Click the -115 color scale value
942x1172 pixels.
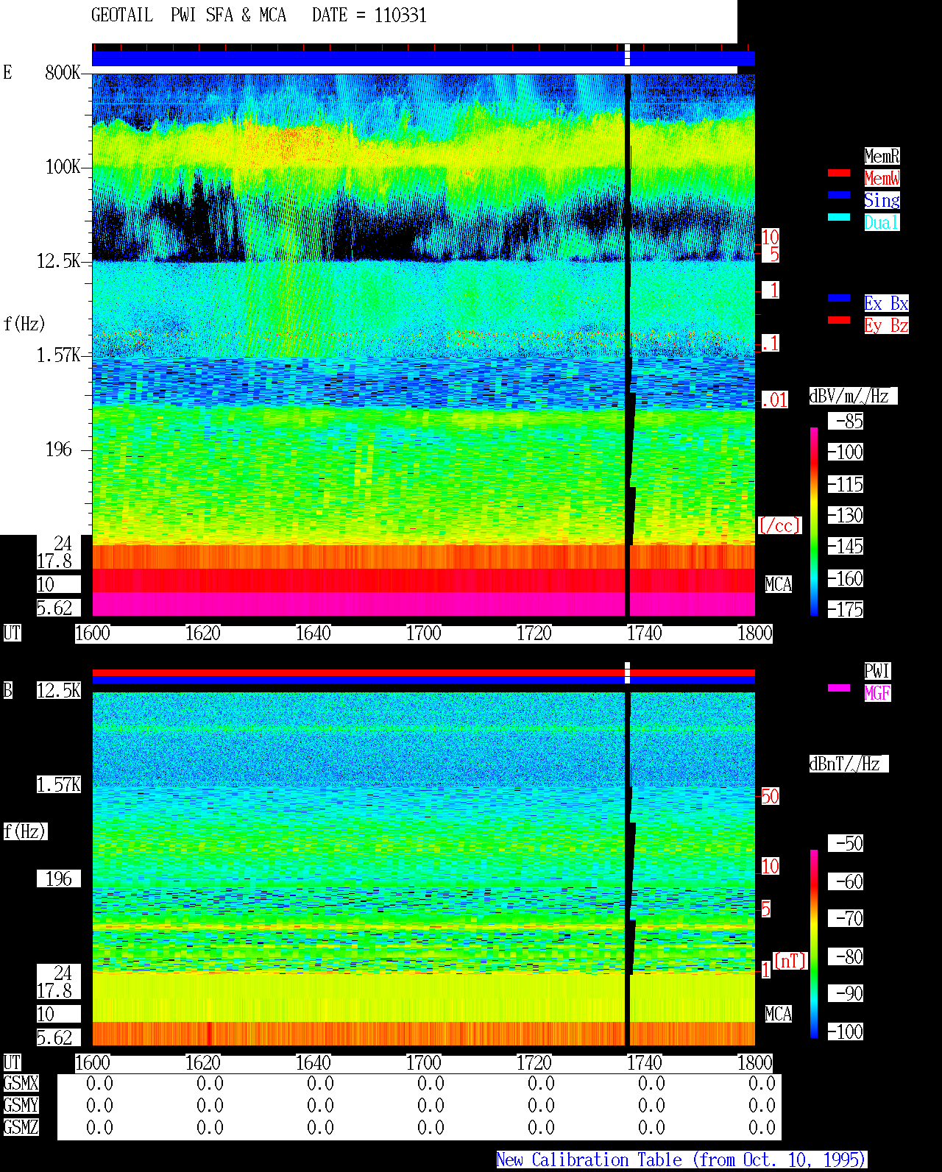pos(846,484)
